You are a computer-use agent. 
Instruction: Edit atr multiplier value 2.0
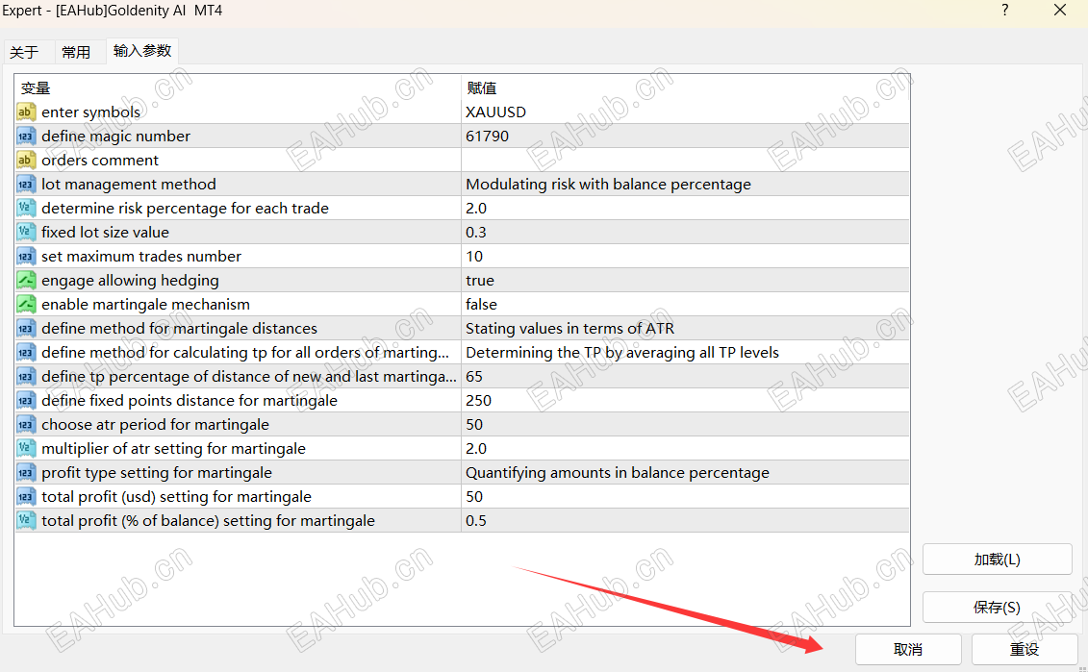click(x=685, y=449)
